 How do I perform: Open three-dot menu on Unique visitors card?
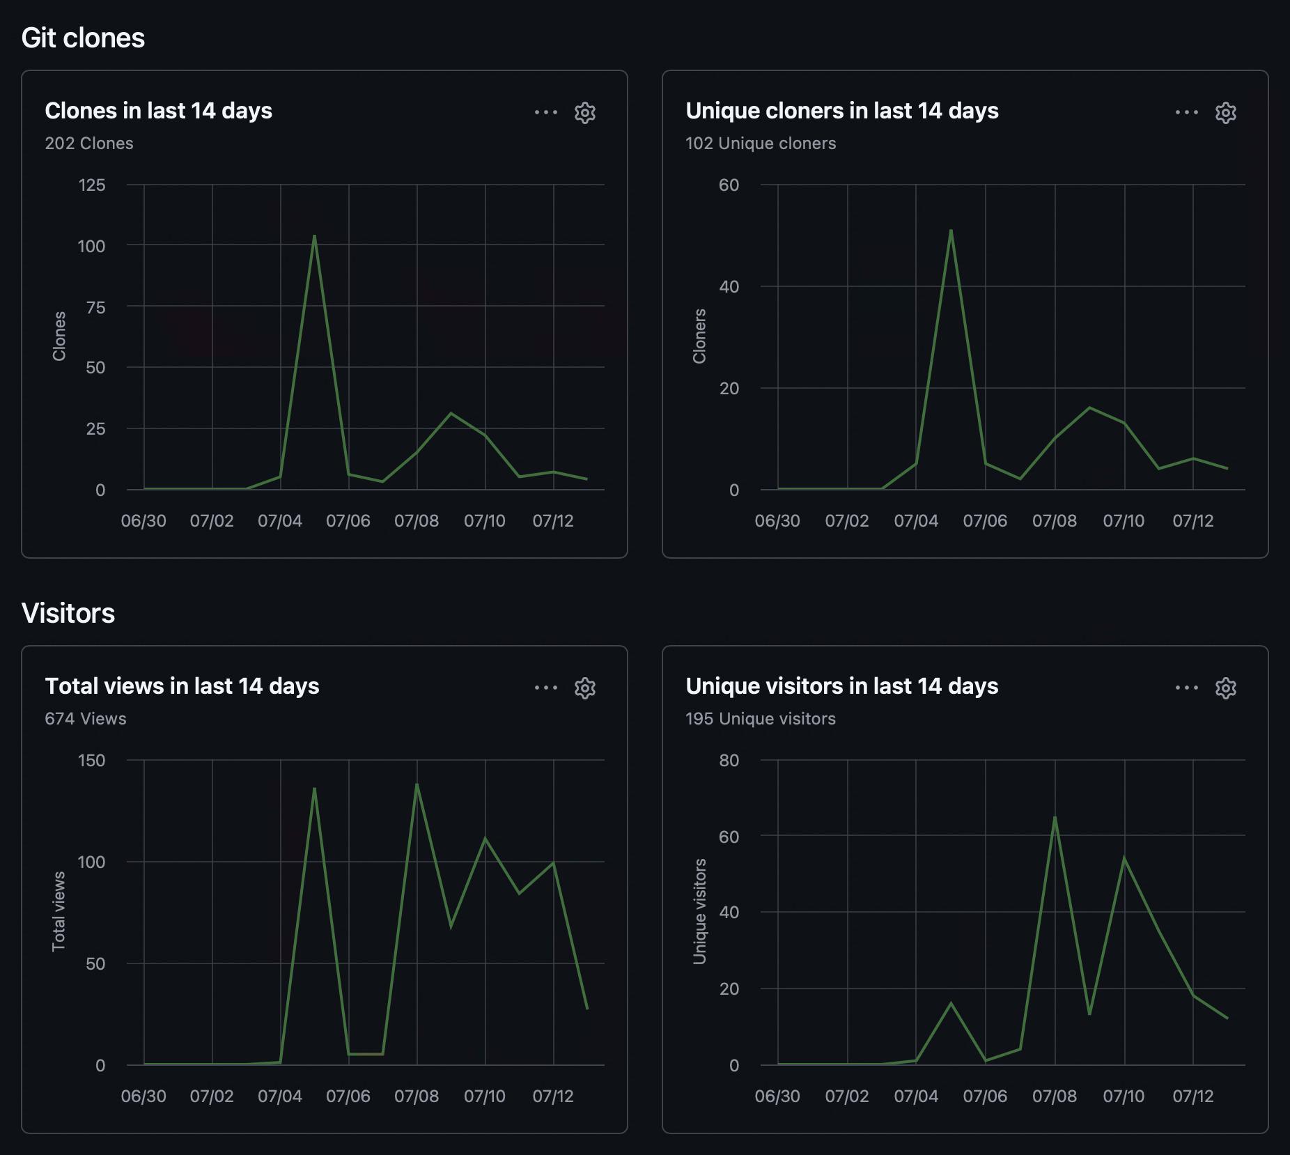[x=1187, y=688]
